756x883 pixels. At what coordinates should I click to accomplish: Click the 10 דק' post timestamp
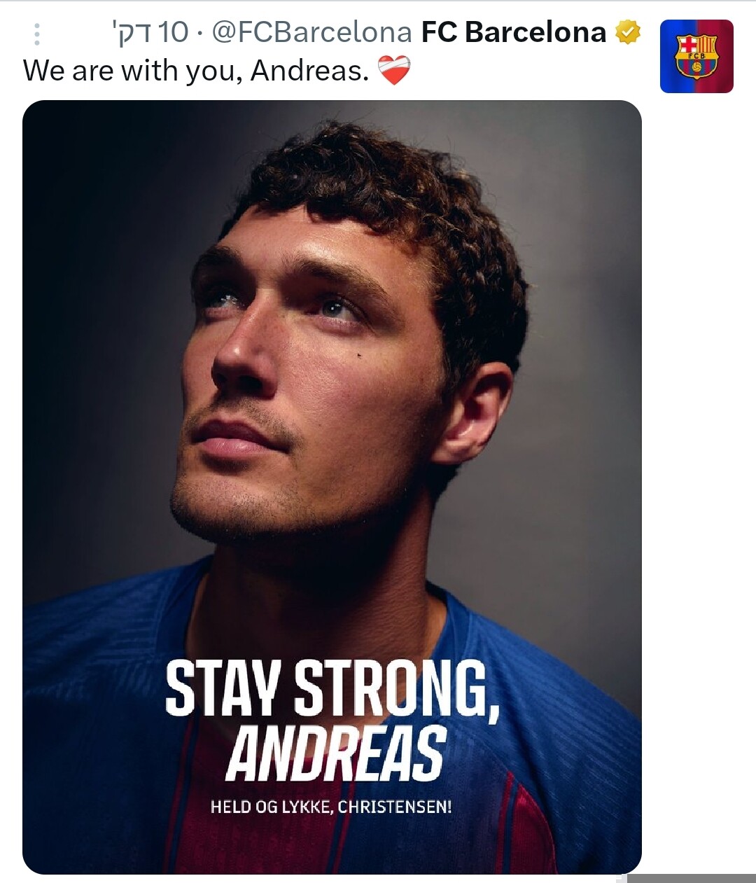pyautogui.click(x=150, y=32)
